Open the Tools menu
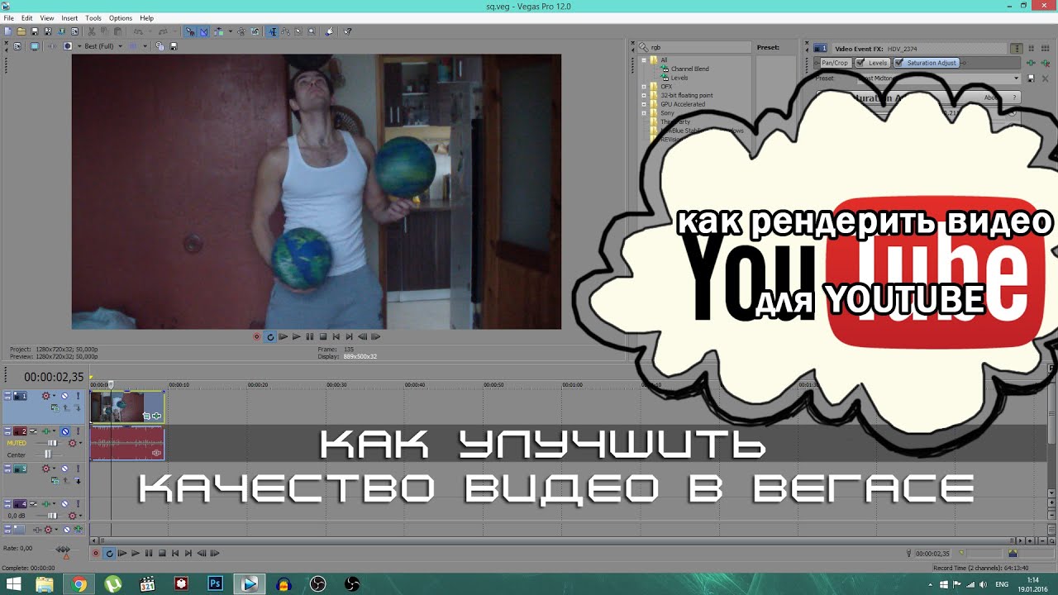Viewport: 1058px width, 595px height. point(93,17)
